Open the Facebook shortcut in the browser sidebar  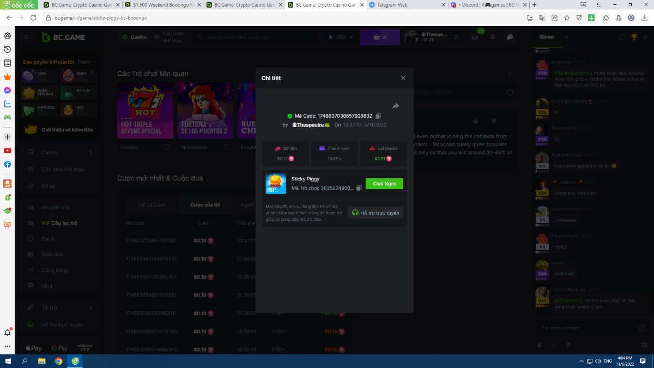coord(8,164)
